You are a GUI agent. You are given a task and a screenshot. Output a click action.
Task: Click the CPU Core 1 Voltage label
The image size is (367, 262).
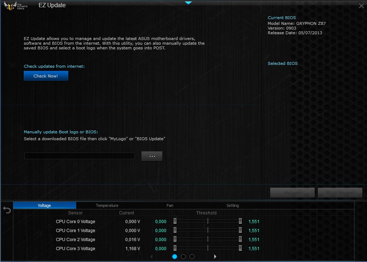coord(75,231)
